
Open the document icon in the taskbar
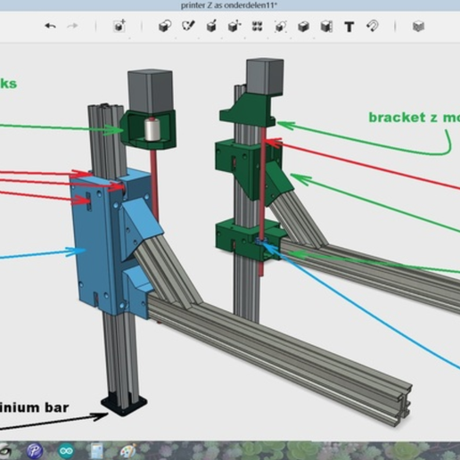click(97, 451)
